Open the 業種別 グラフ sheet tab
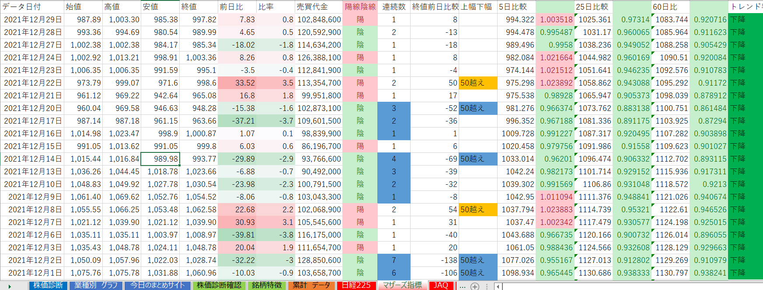This screenshot has height=290, width=763. 96,286
